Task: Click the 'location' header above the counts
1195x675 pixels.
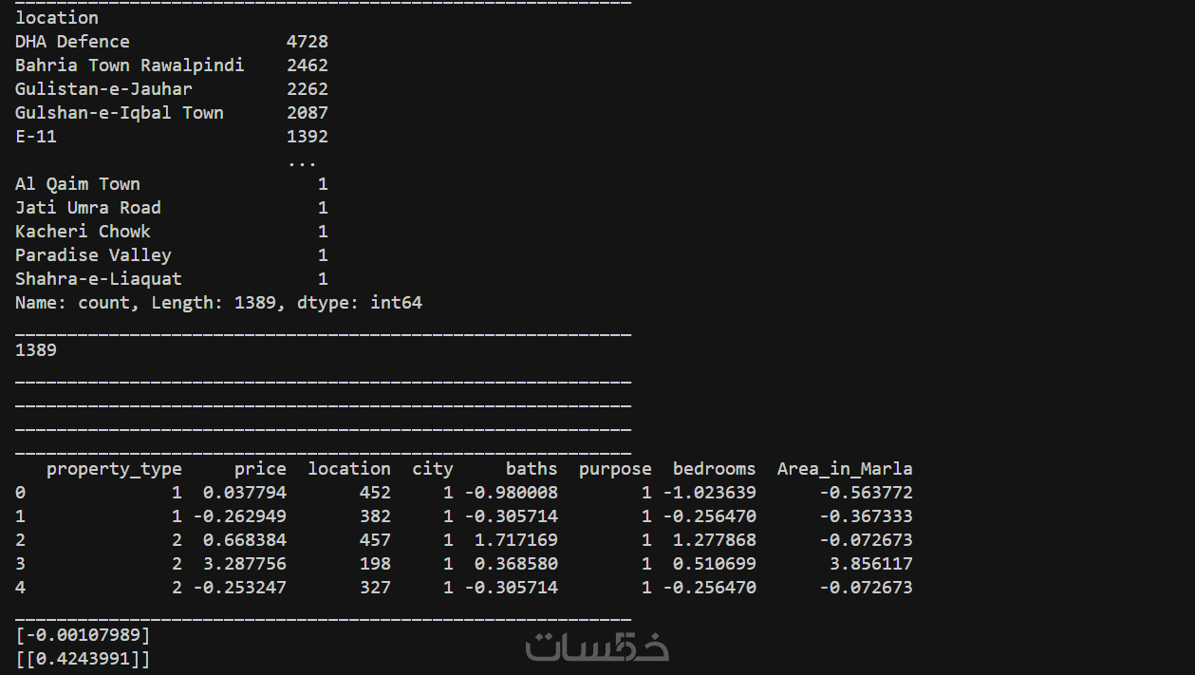Action: click(x=57, y=18)
